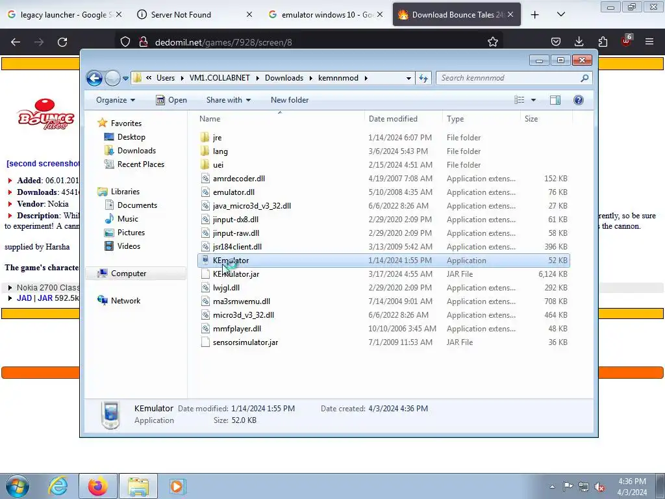Click the Explorer forward navigation arrow
The image size is (665, 499).
pos(112,78)
